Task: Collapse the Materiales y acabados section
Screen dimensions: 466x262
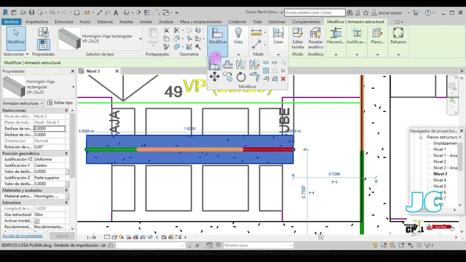Action: pyautogui.click(x=66, y=190)
